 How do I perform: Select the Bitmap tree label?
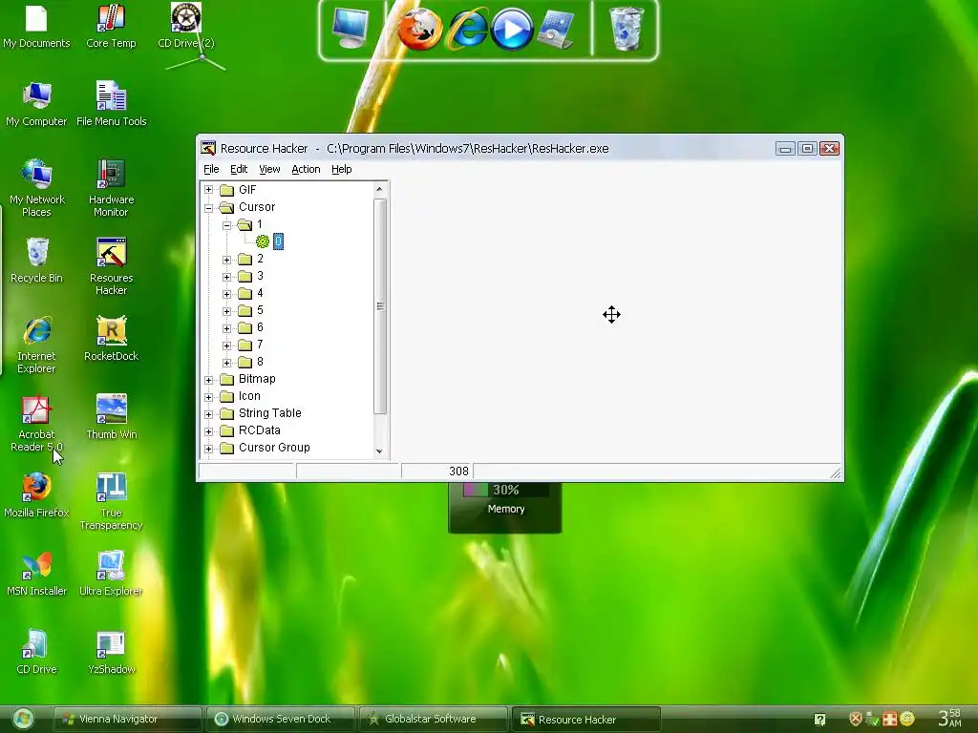click(257, 379)
